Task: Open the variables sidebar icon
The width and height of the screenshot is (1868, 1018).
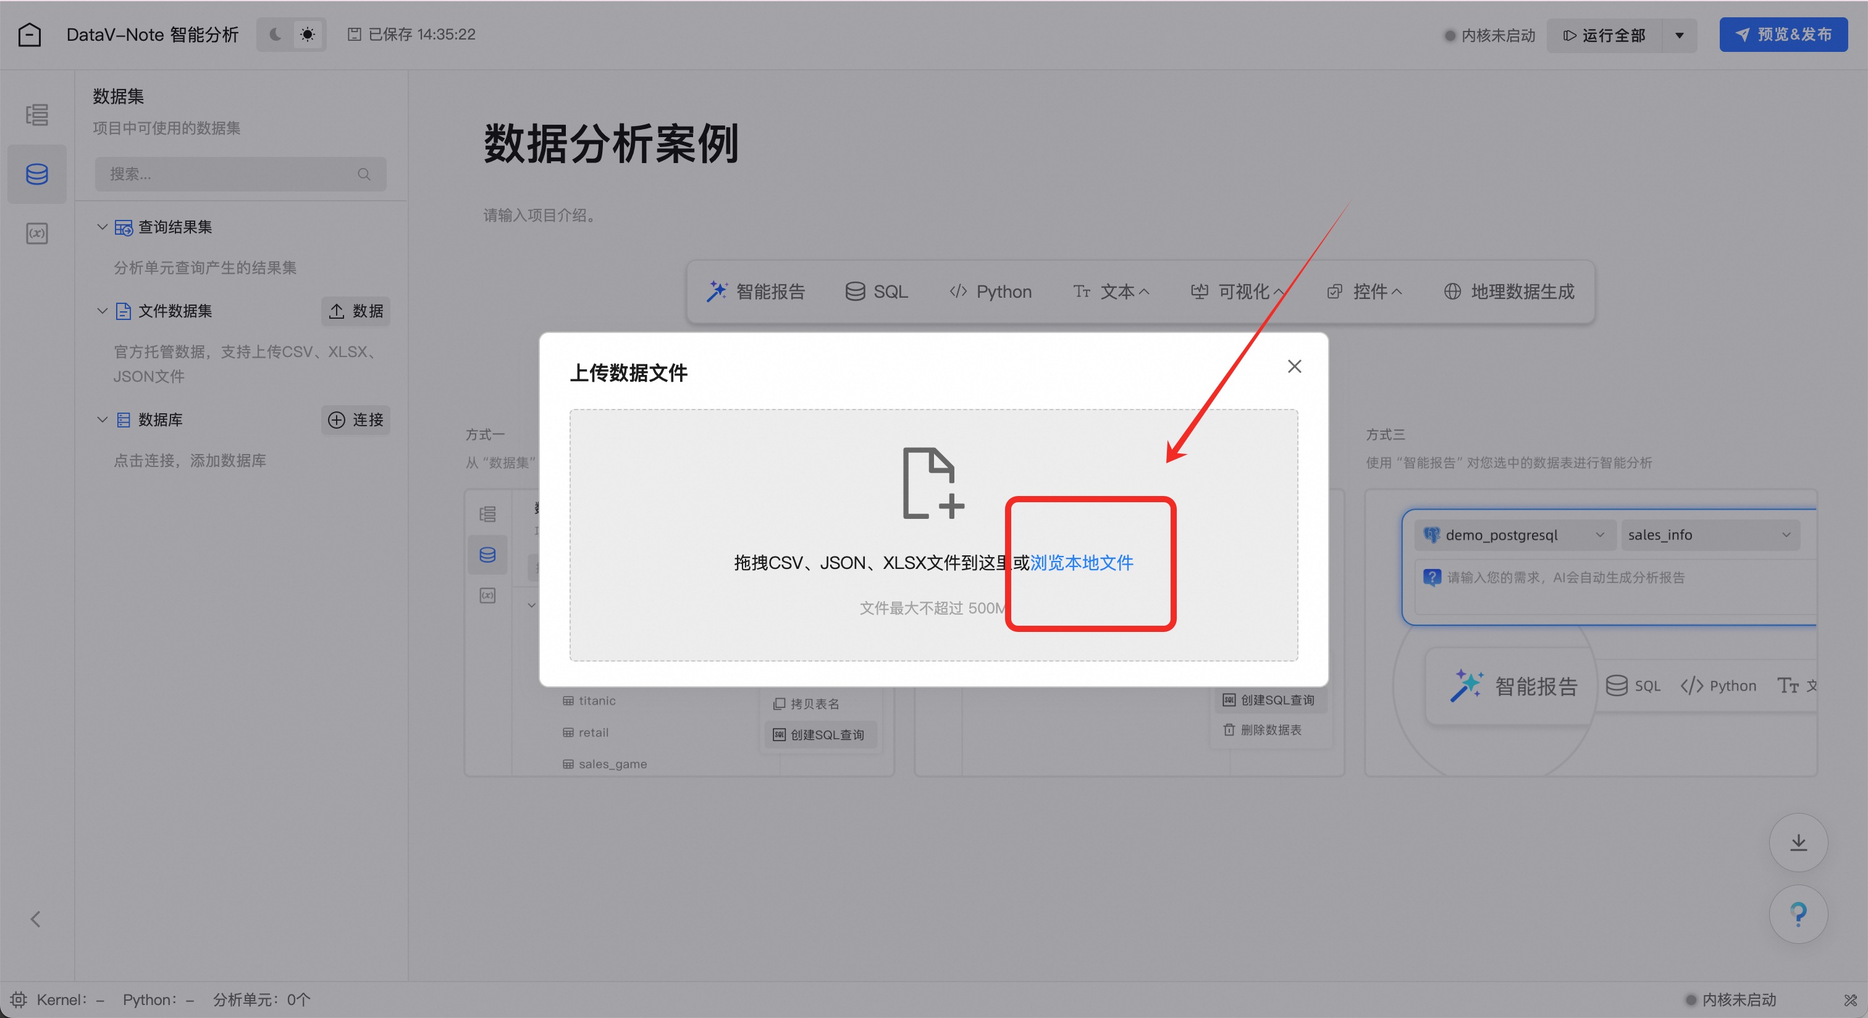Action: coord(37,233)
